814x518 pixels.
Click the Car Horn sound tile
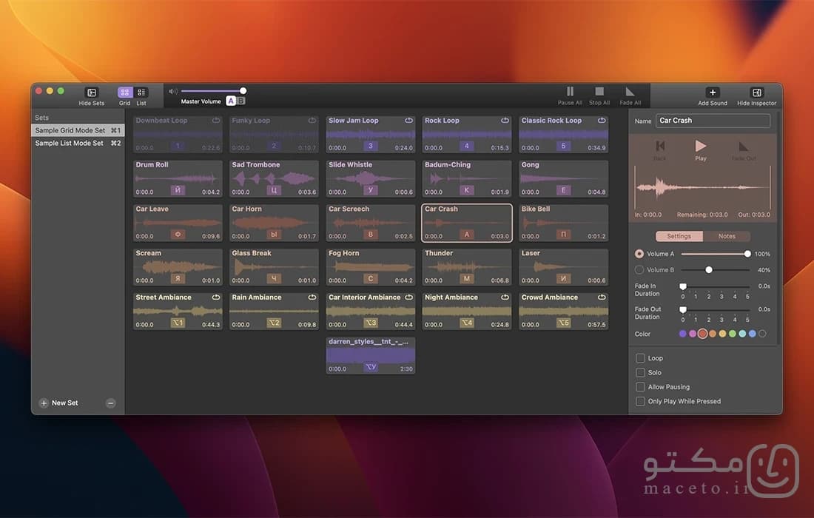pos(274,223)
